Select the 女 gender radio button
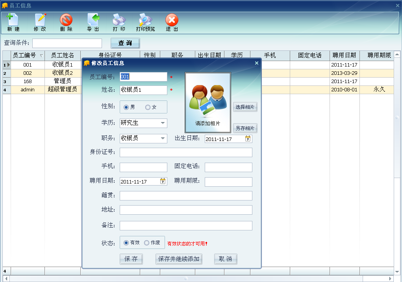This screenshot has height=282, width=402. [148, 107]
